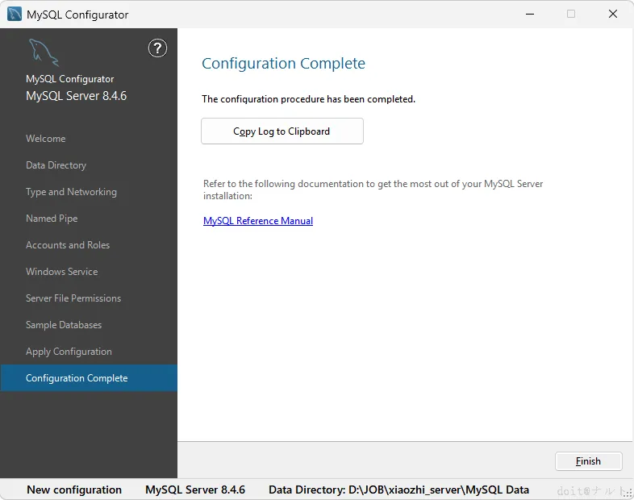The image size is (634, 500).
Task: Click New configuration in the status bar
Action: click(74, 490)
